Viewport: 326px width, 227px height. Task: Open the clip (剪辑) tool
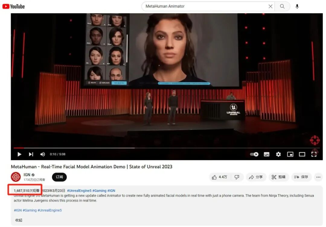pyautogui.click(x=279, y=177)
